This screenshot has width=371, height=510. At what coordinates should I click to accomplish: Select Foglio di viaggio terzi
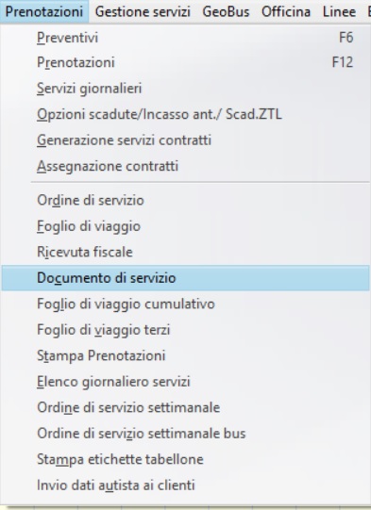tap(185, 330)
